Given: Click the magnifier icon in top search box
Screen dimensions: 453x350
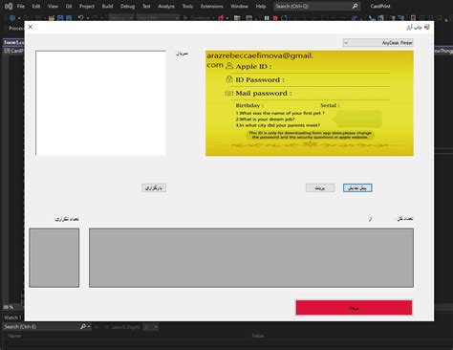Looking at the screenshot, I should [355, 6].
